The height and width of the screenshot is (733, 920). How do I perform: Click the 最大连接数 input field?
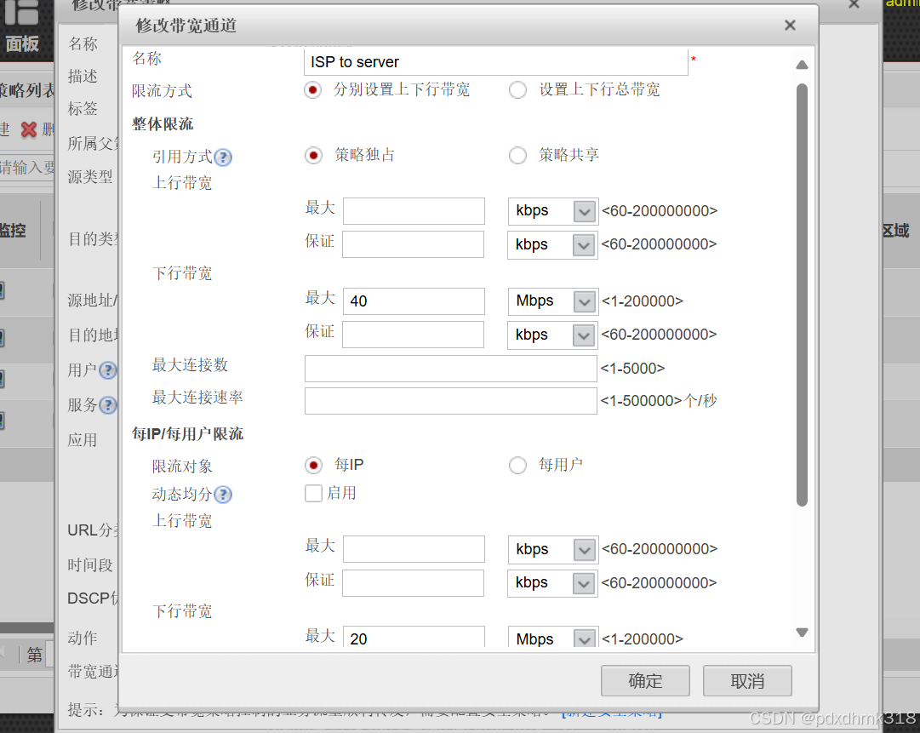pyautogui.click(x=450, y=369)
